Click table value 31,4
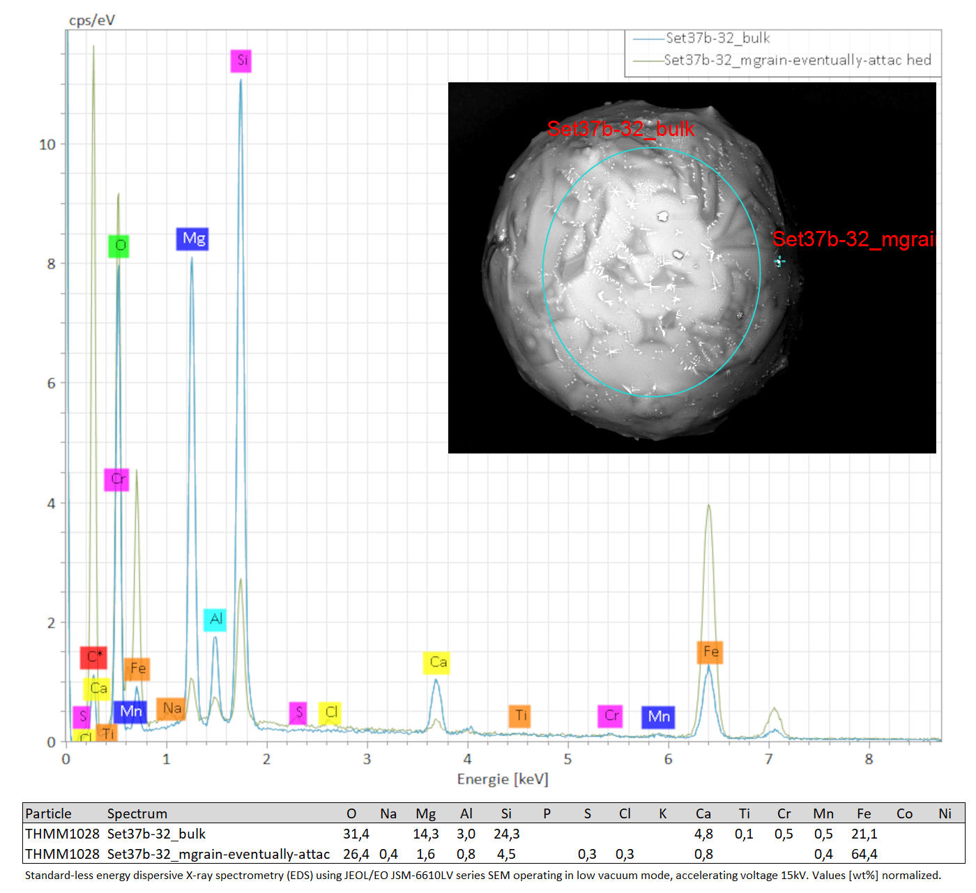This screenshot has height=893, width=976. pos(356,834)
